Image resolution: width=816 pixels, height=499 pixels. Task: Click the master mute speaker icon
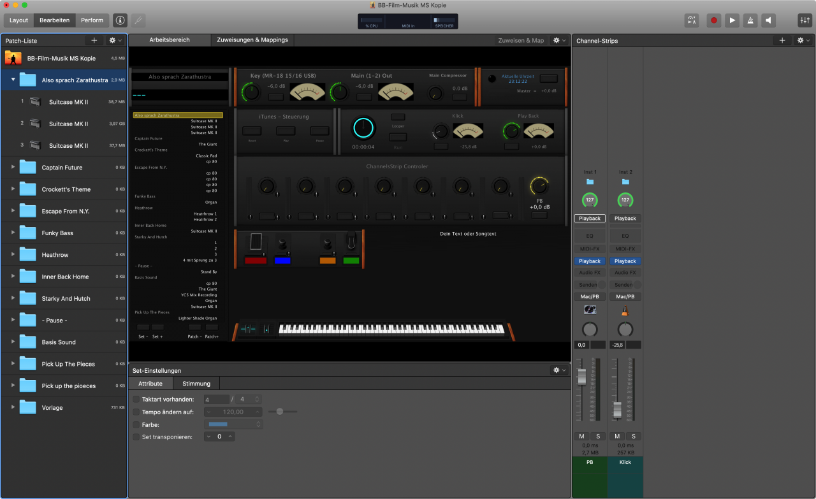tap(769, 20)
